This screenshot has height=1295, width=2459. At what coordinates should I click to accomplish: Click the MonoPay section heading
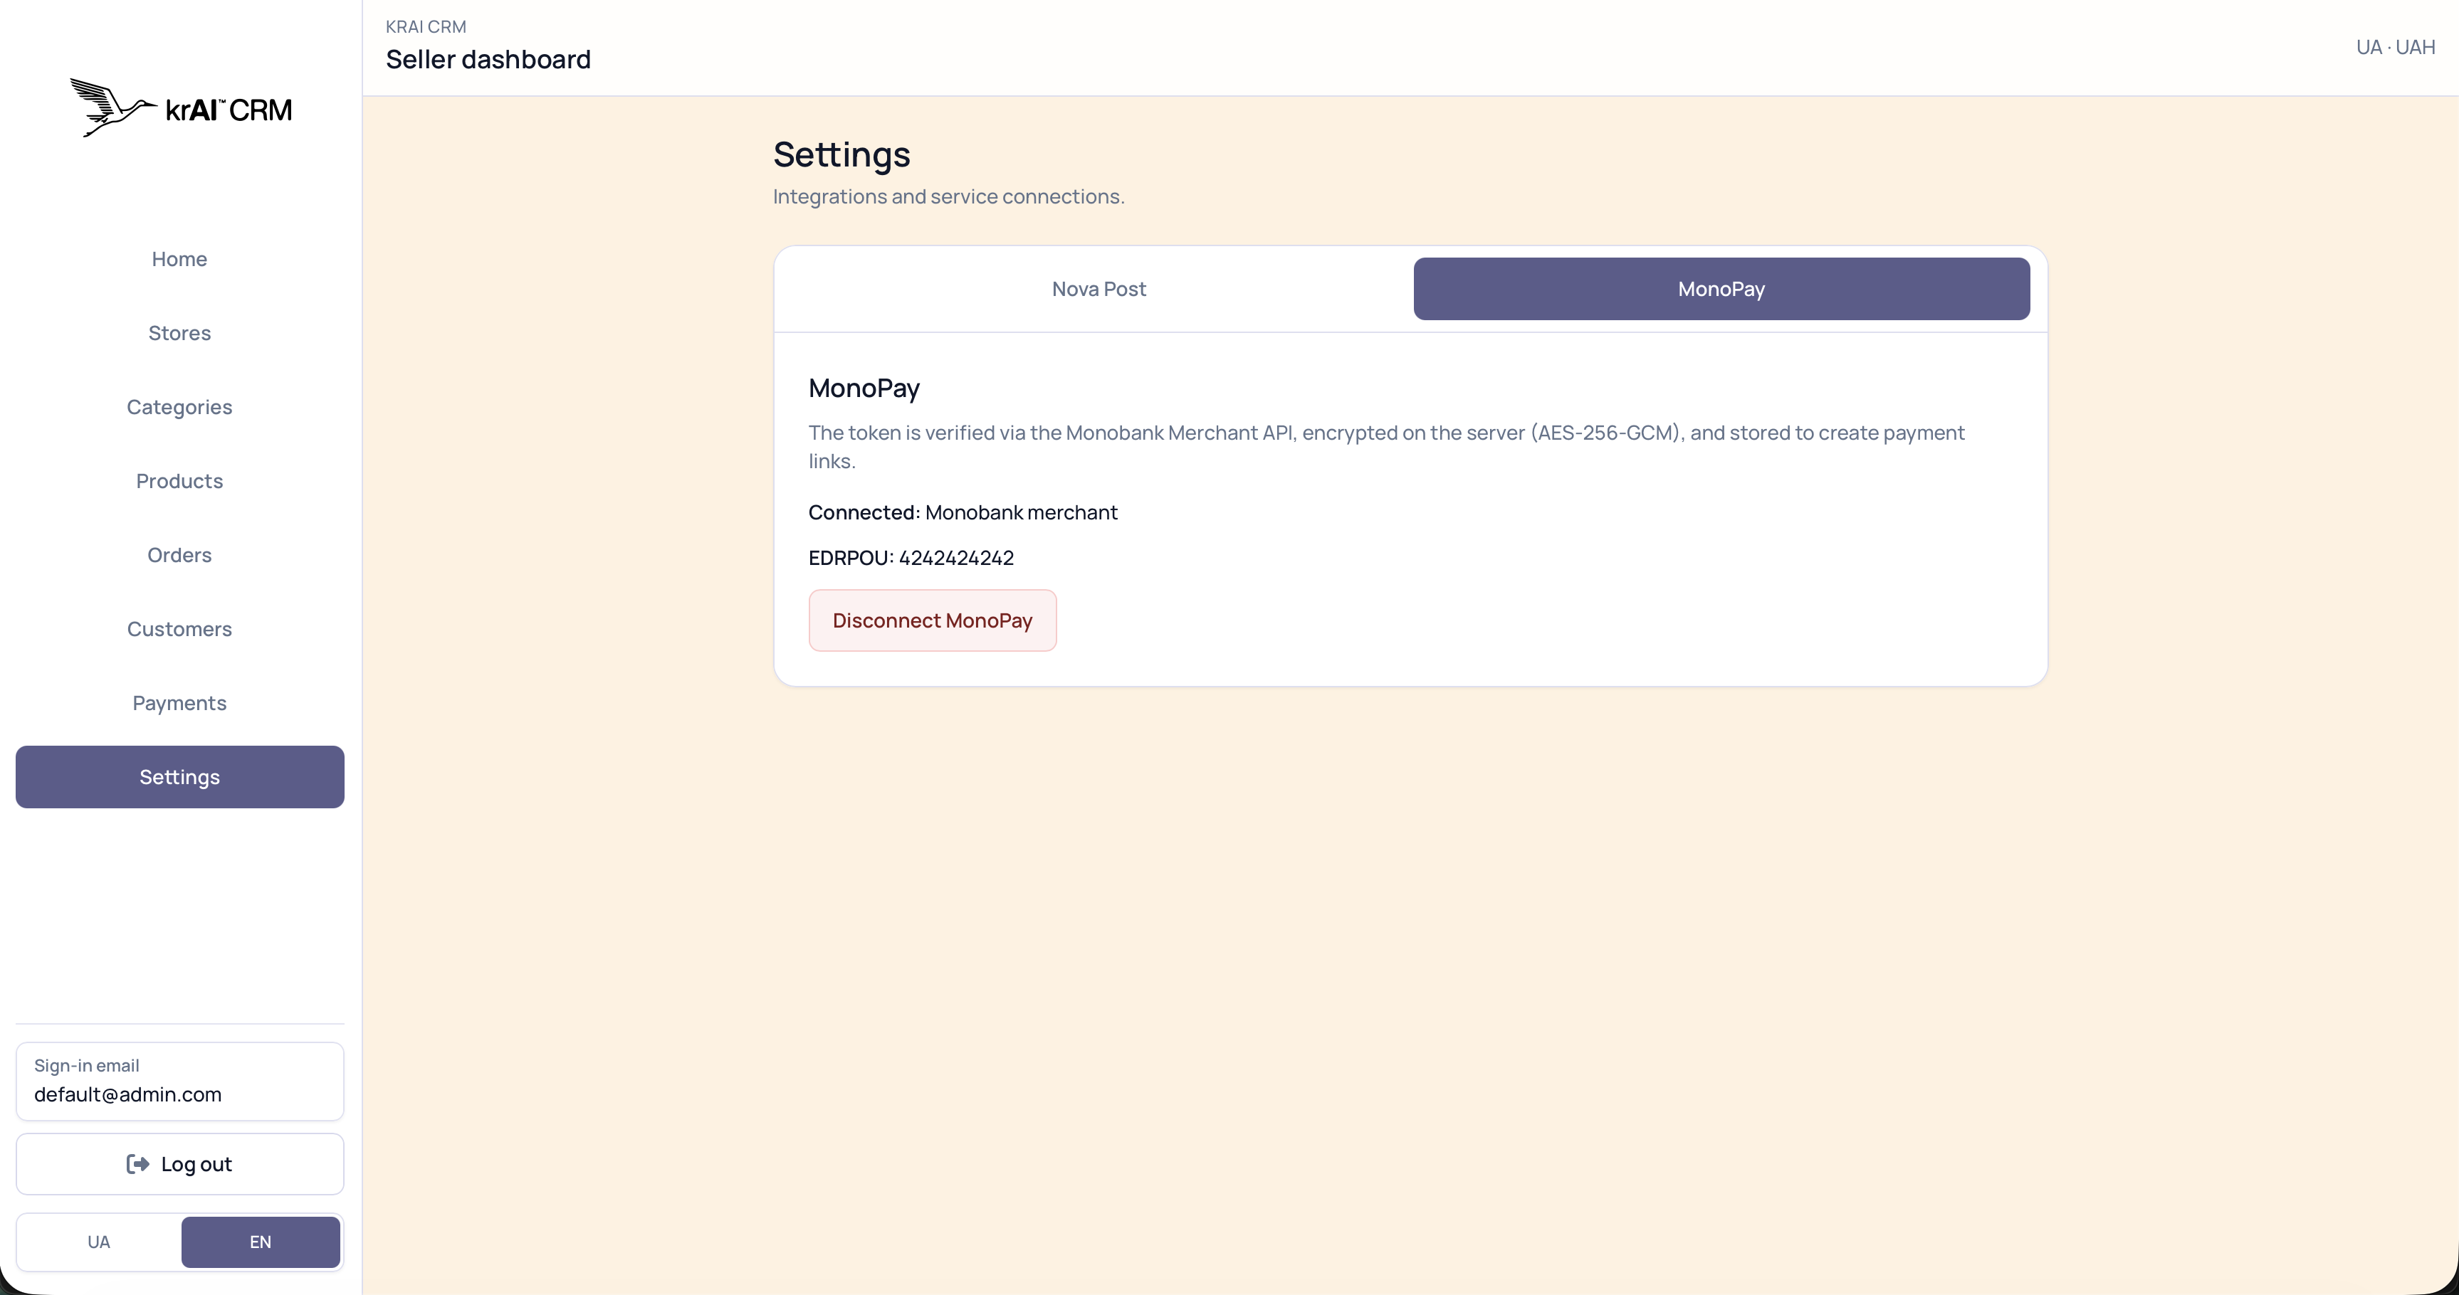click(864, 388)
